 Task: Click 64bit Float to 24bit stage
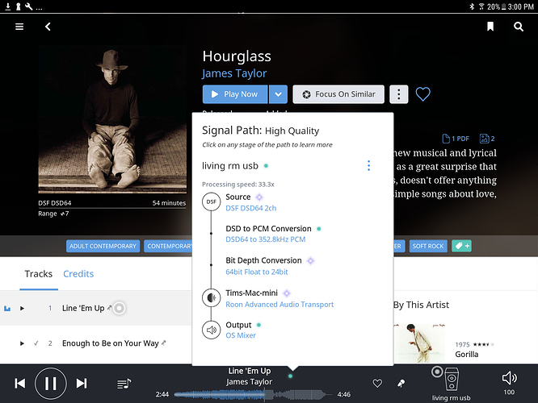coord(257,272)
